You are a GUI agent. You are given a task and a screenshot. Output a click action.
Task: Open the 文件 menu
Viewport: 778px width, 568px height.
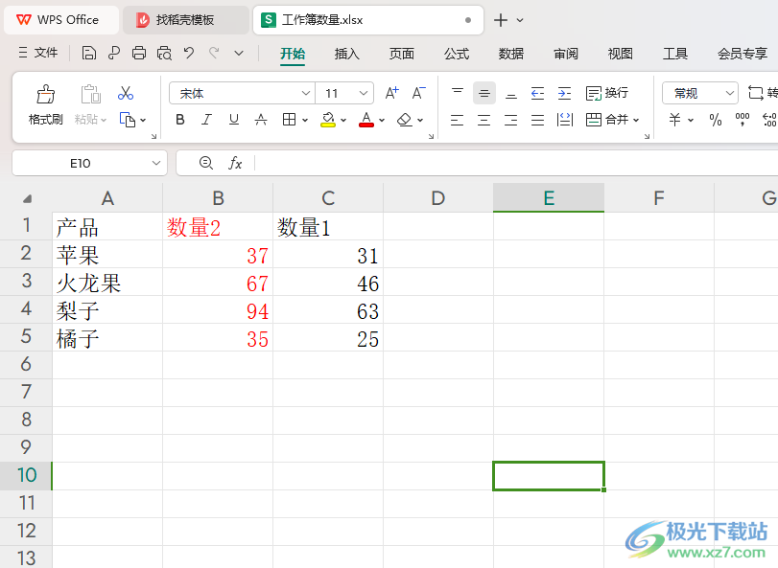[38, 53]
